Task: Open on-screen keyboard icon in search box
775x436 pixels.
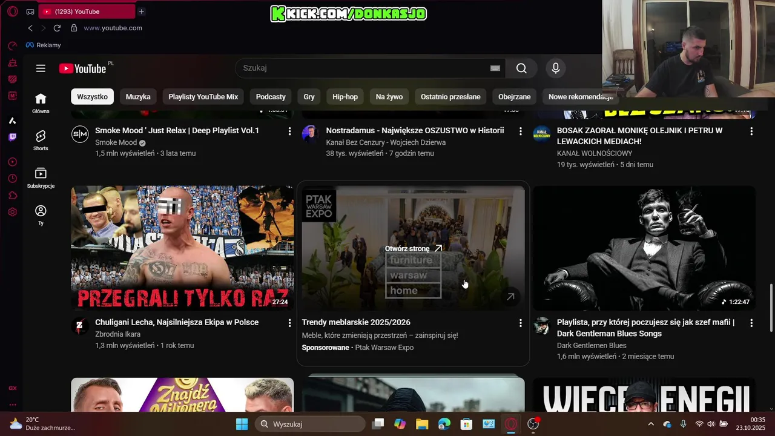Action: (x=495, y=68)
